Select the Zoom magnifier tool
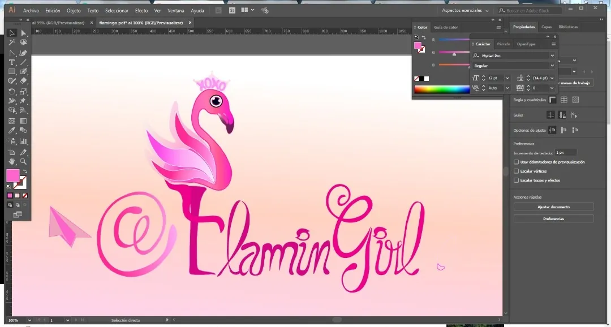611x327 pixels. 23,161
